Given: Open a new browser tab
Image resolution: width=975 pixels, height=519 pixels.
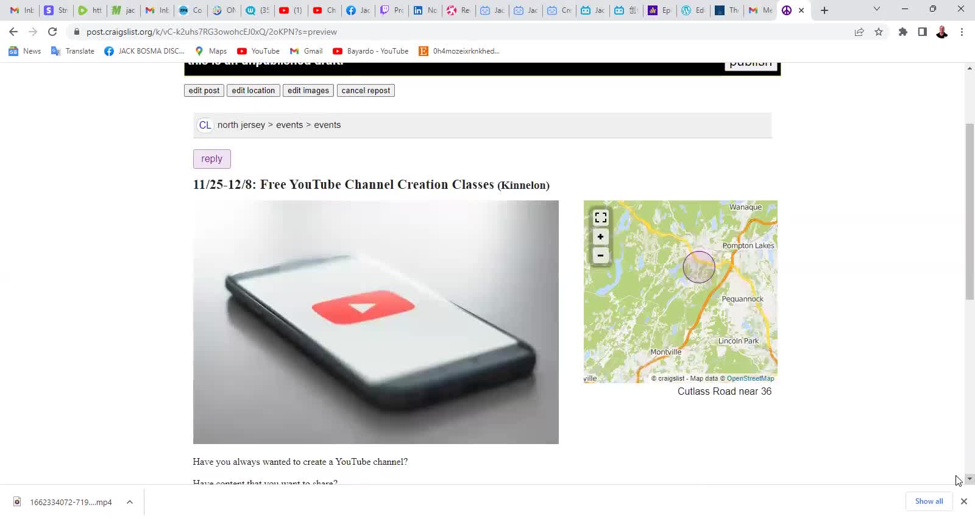Looking at the screenshot, I should click(824, 10).
